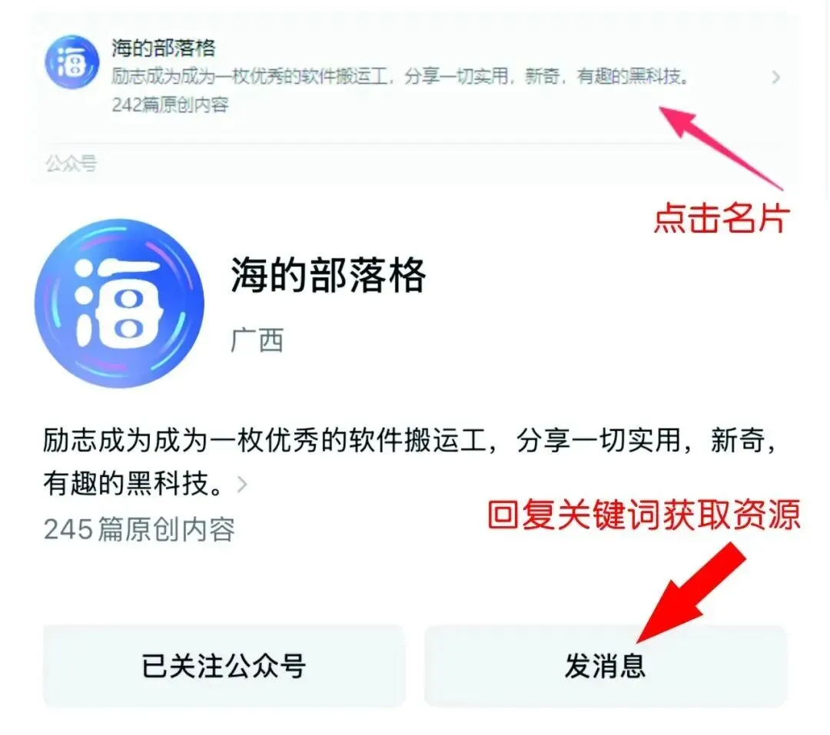This screenshot has height=735, width=830.
Task: Click the red arrow pointing at 发消息
Action: pyautogui.click(x=692, y=593)
